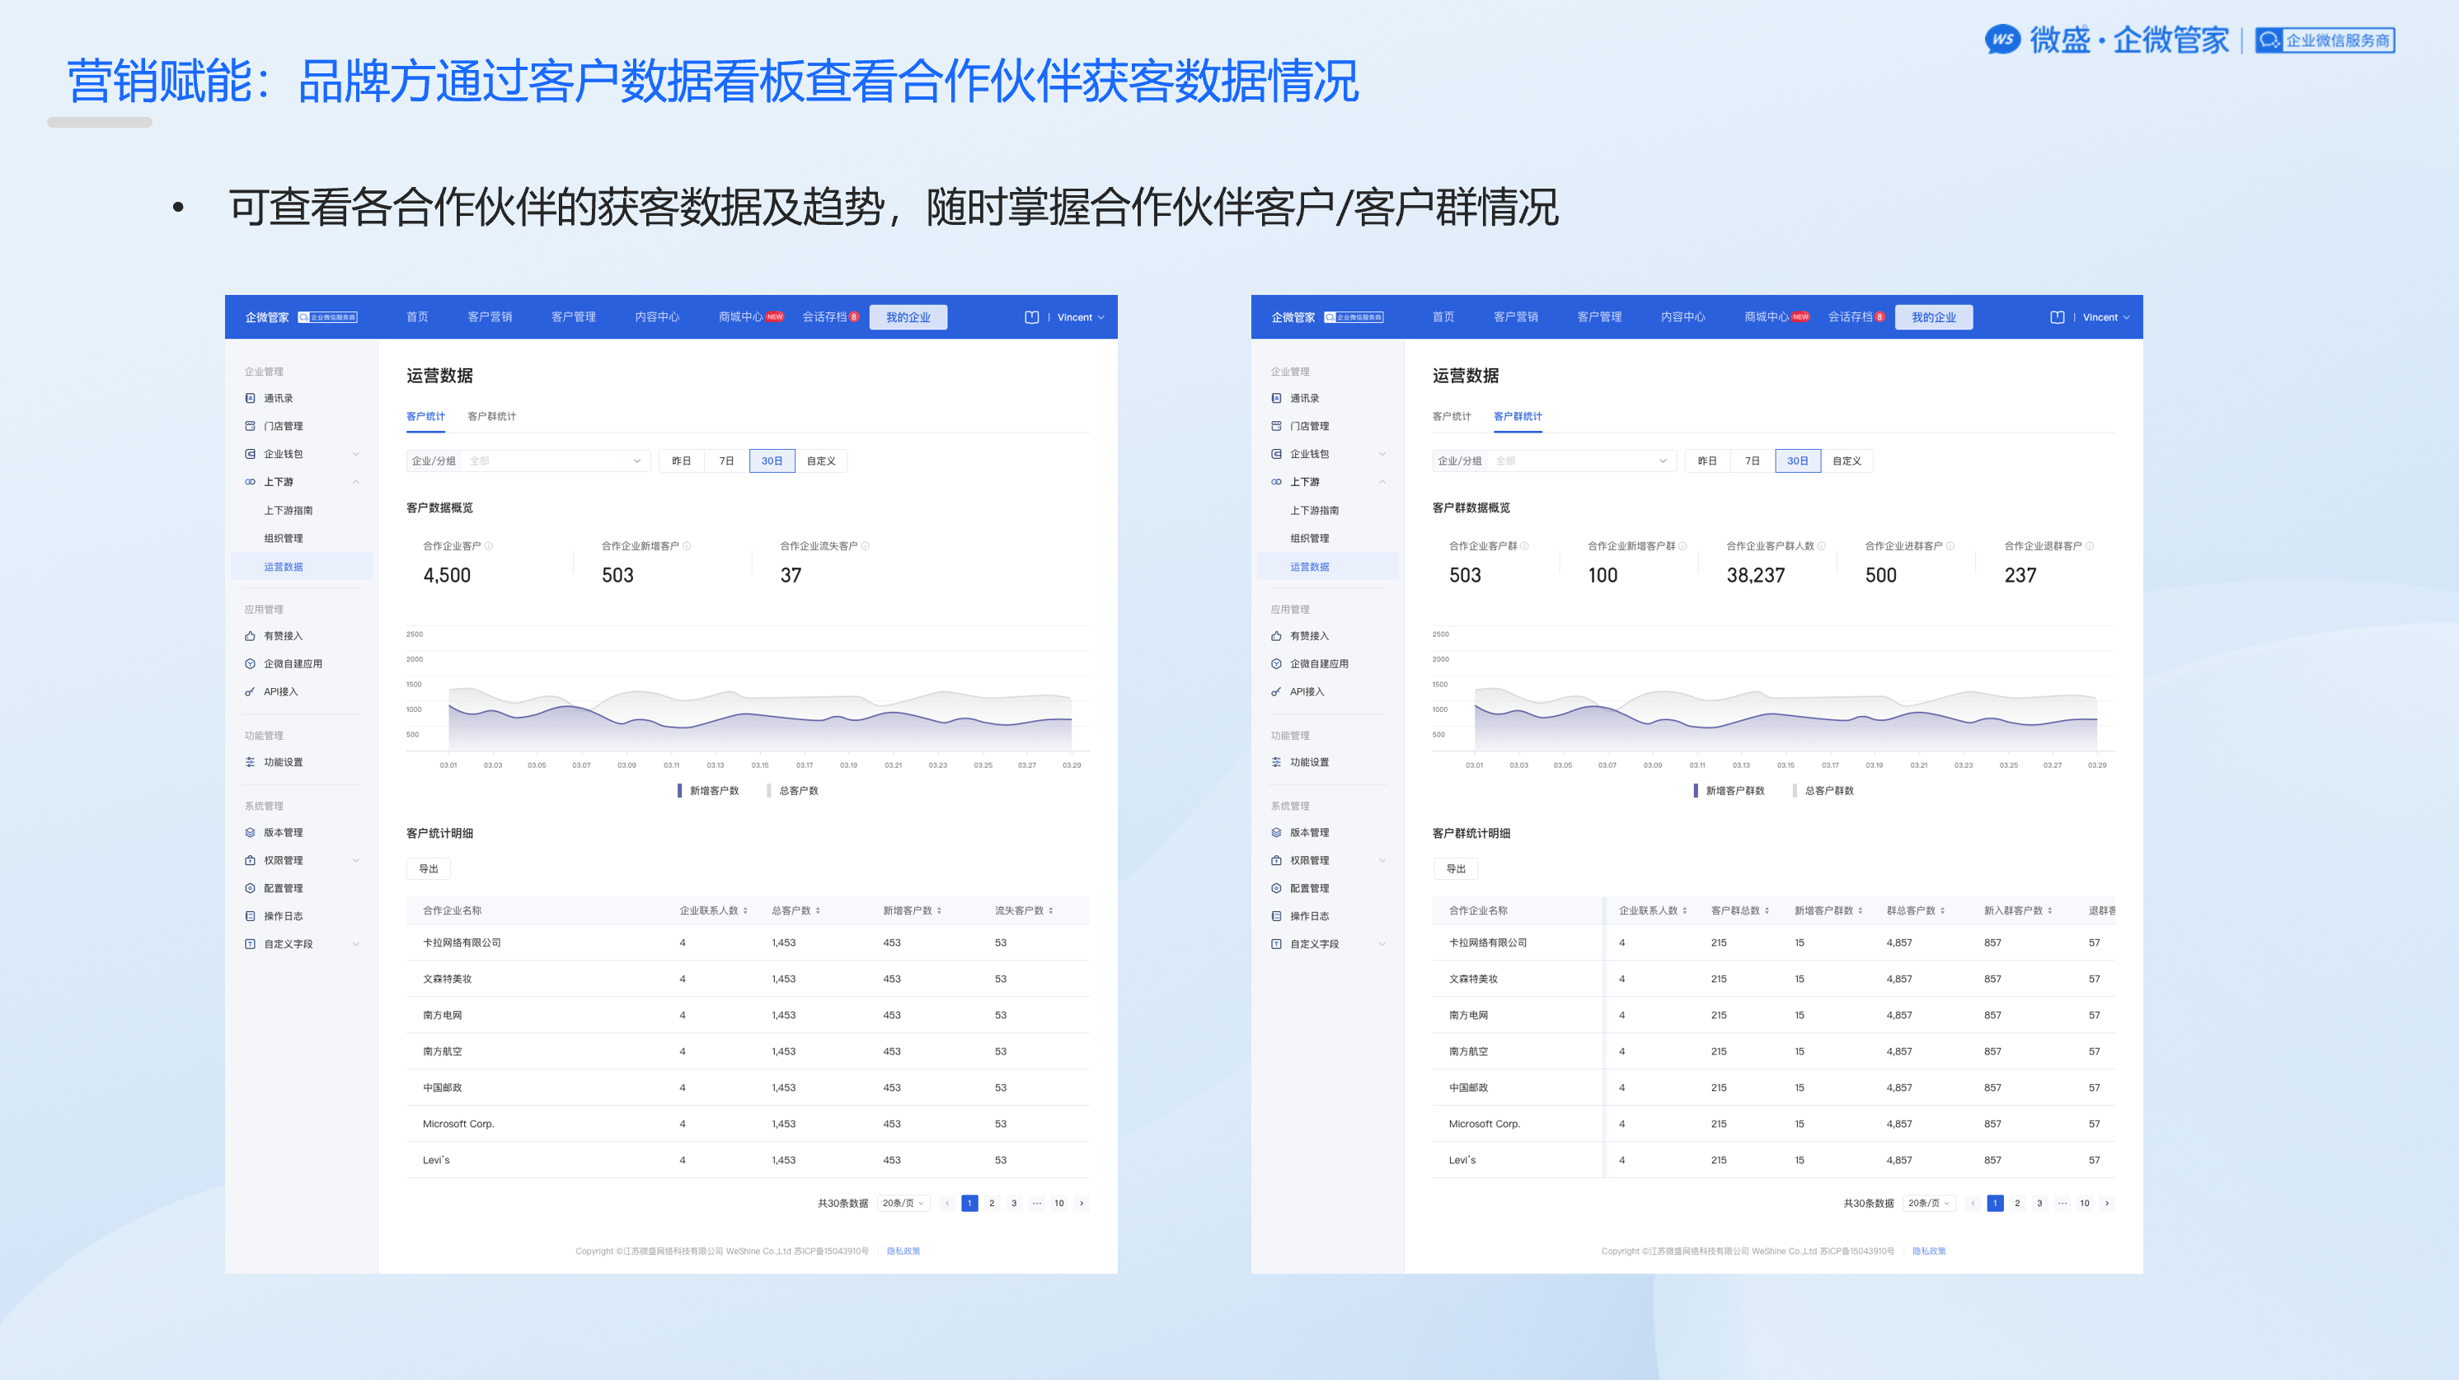Open 客户营销 menu in left dashboard
This screenshot has width=2459, height=1380.
tap(490, 317)
